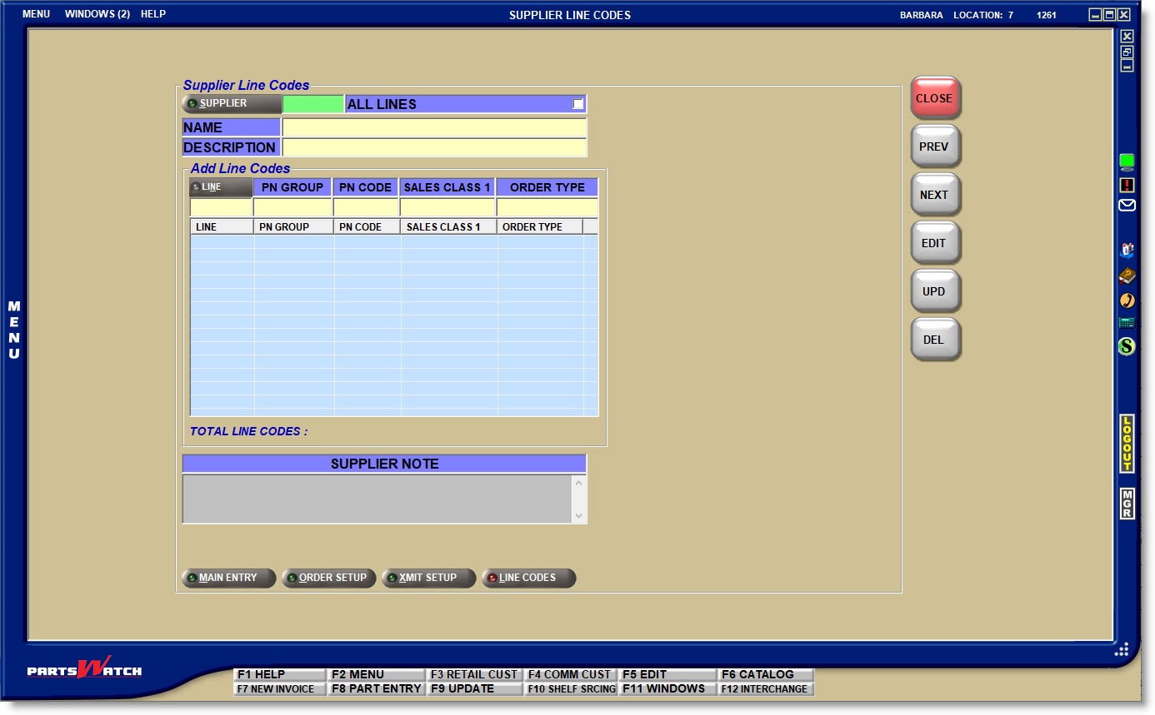Open the orange telephone icon

coord(1127,300)
